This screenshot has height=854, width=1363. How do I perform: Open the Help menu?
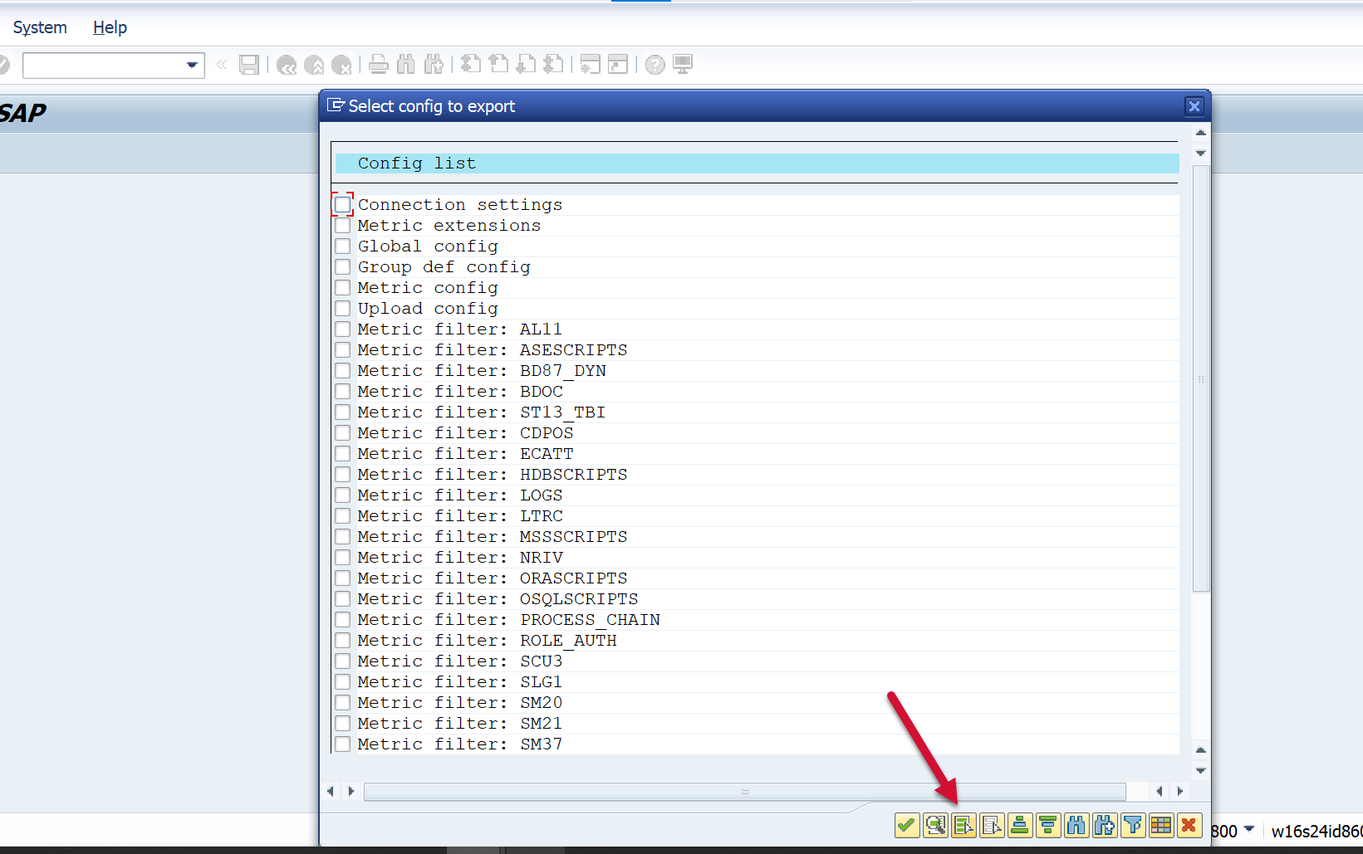(110, 27)
